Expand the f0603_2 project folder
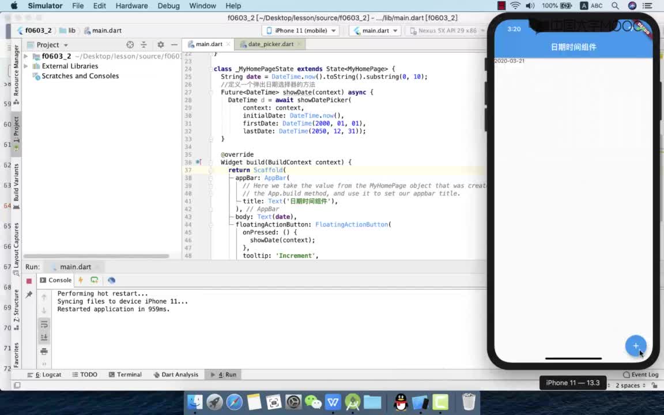This screenshot has width=664, height=415. (26, 56)
